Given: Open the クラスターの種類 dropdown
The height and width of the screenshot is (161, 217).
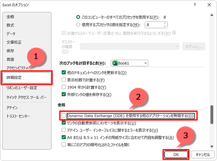Looking at the screenshot, I should 130,46.
